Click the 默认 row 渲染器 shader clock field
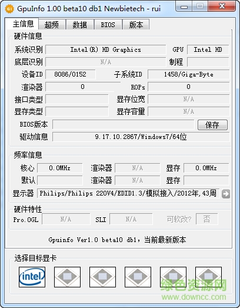The image size is (240, 308). coord(138,181)
